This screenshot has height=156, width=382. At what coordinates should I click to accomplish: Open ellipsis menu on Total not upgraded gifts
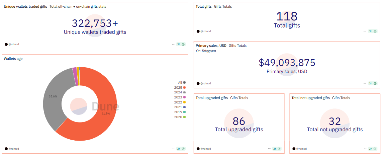[x=365, y=149]
